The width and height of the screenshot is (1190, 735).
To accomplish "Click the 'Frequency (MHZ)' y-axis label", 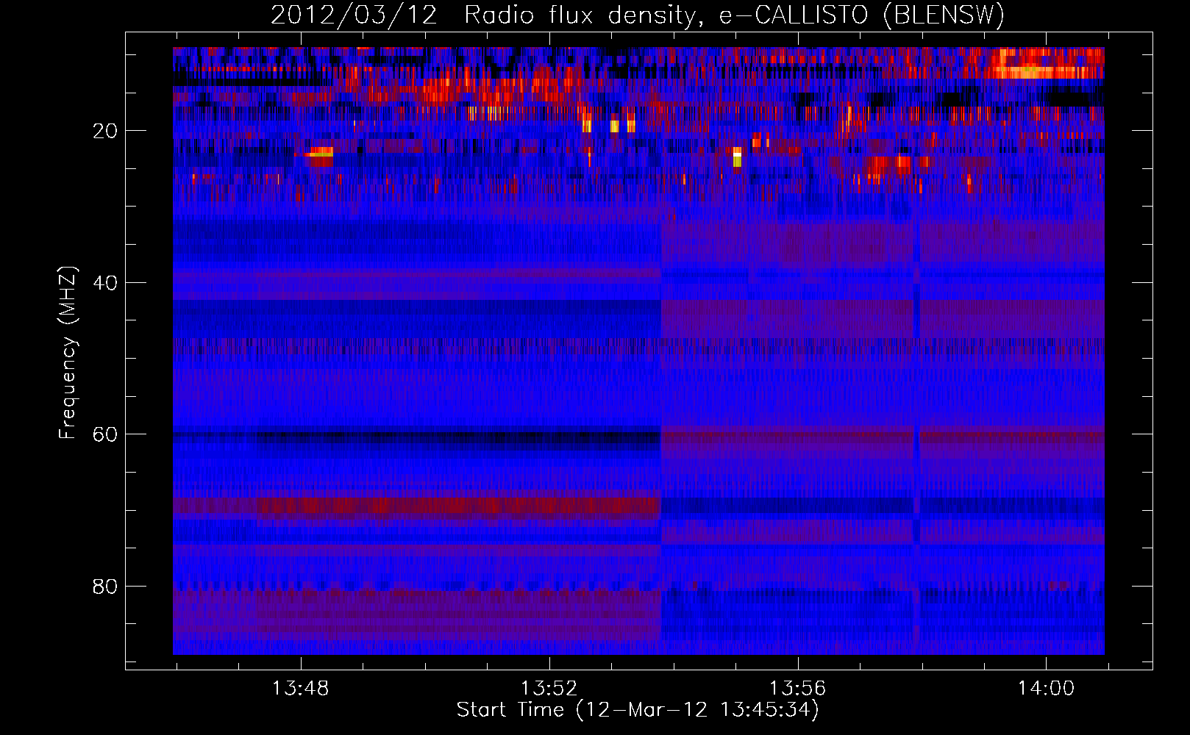I will click(x=68, y=353).
